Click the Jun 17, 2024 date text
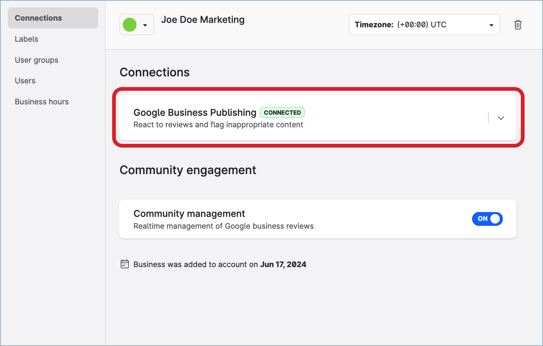Screen dimensions: 543x346 [x=283, y=264]
